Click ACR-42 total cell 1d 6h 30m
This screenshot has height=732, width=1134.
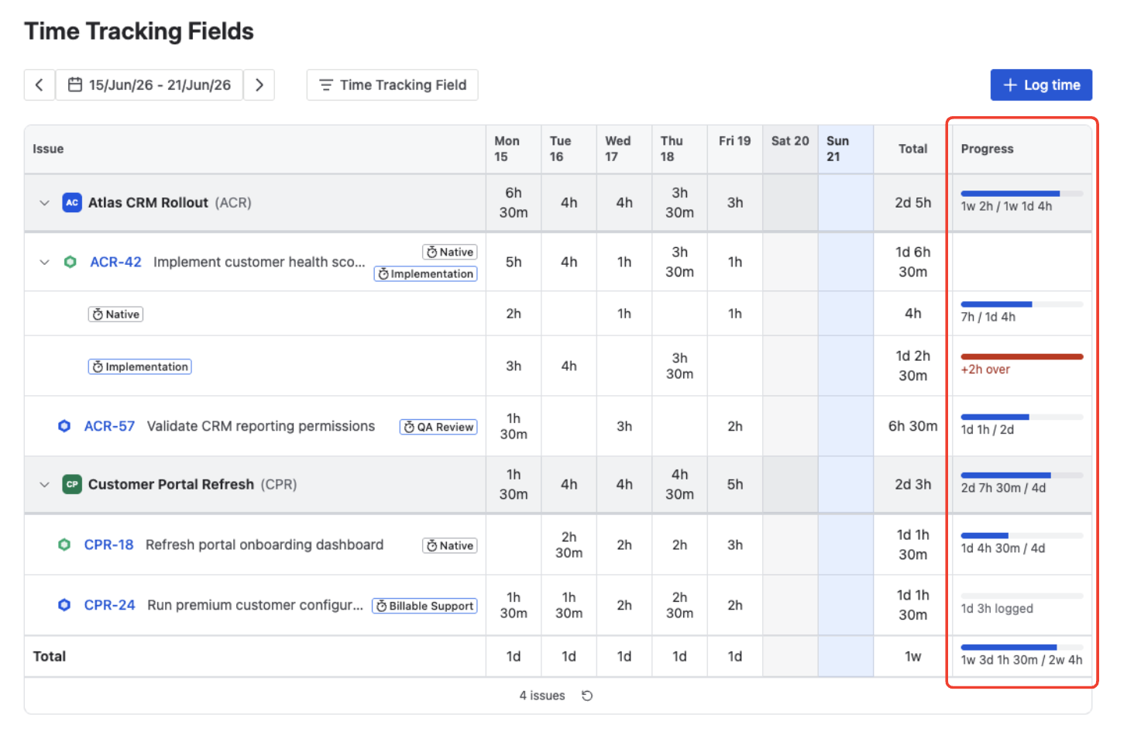(913, 263)
